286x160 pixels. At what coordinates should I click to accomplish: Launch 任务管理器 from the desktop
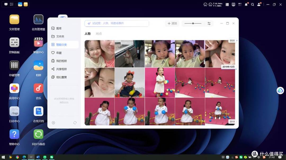pyautogui.click(x=38, y=20)
